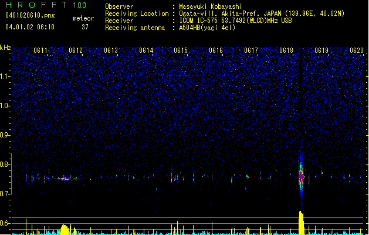Click the 1.1 kHz axis label
369x235 pixels.
pyautogui.click(x=5, y=76)
